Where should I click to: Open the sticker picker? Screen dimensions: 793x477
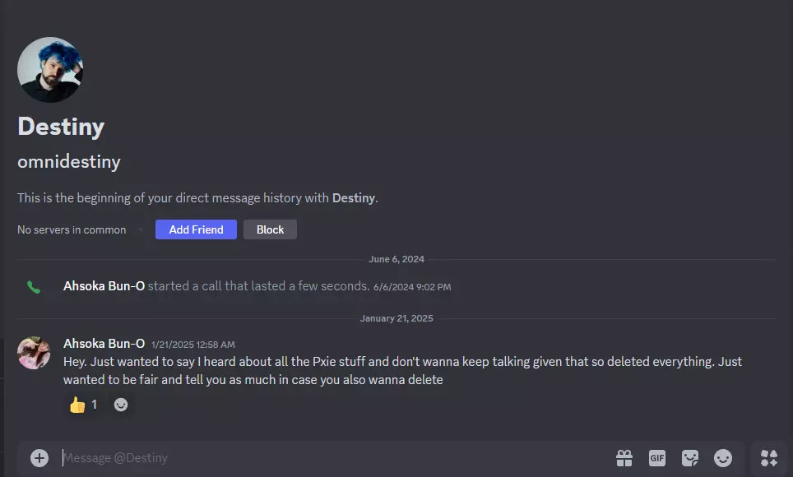[x=690, y=458]
